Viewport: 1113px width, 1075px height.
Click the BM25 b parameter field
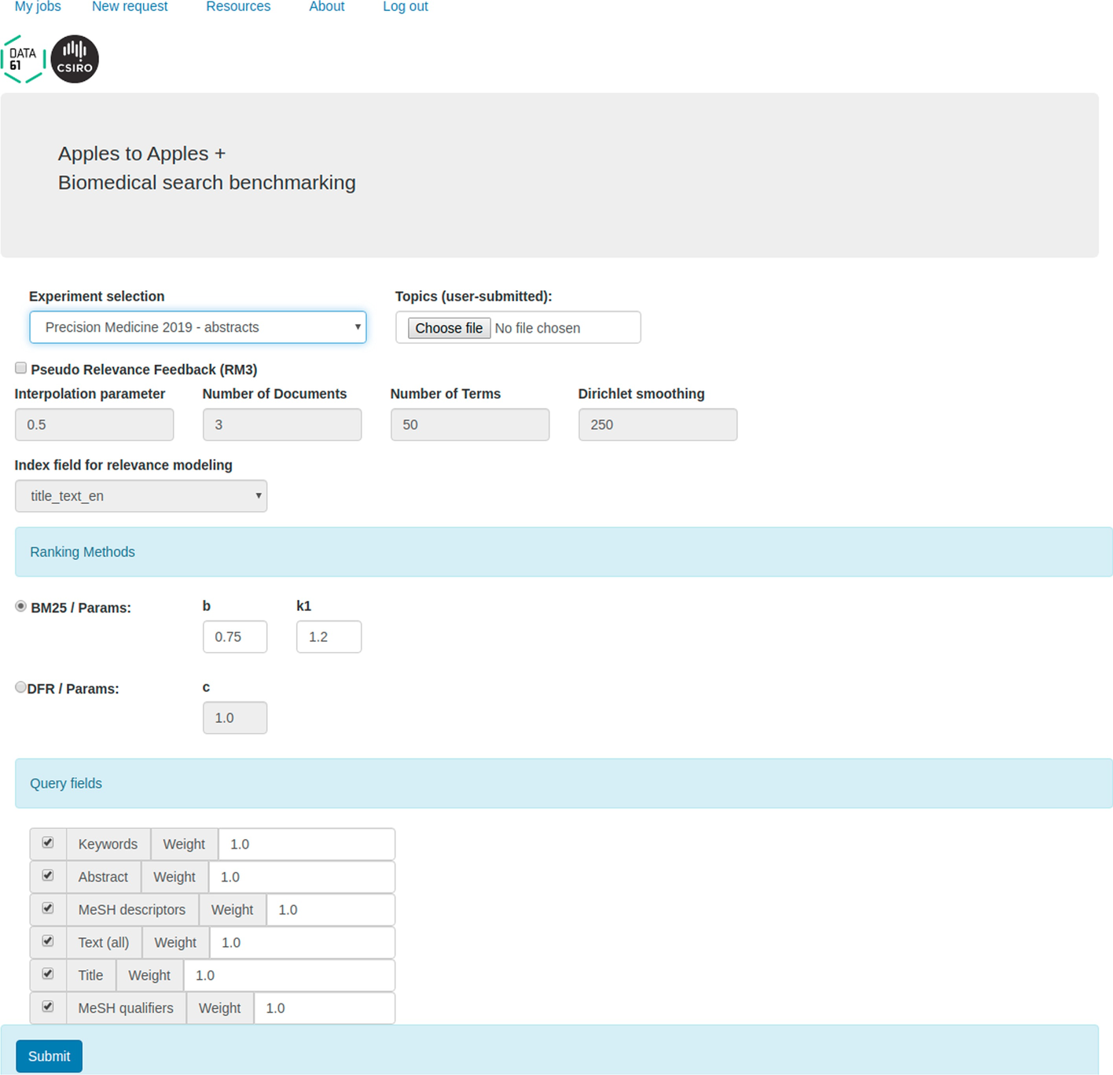tap(235, 637)
